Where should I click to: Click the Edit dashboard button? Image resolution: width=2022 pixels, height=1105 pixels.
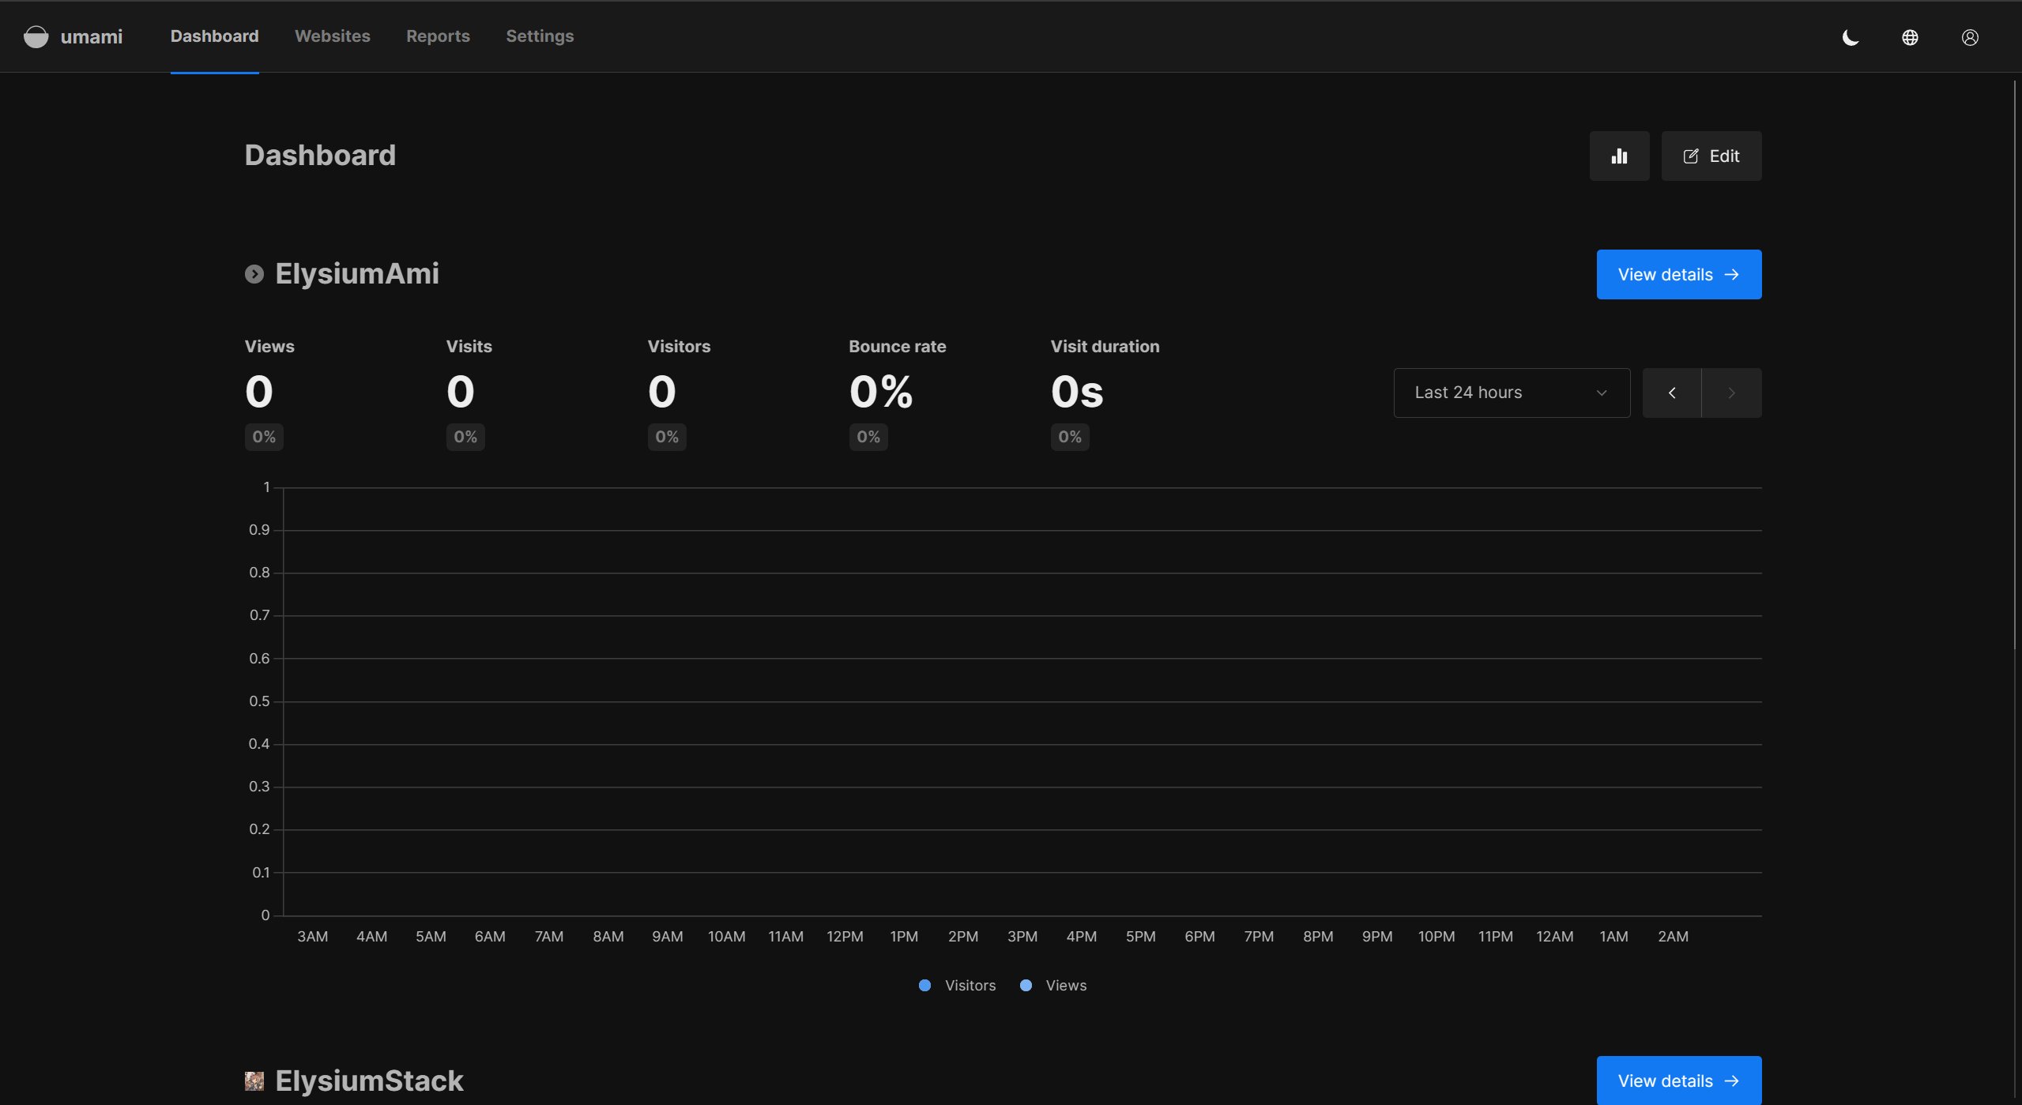(x=1711, y=156)
